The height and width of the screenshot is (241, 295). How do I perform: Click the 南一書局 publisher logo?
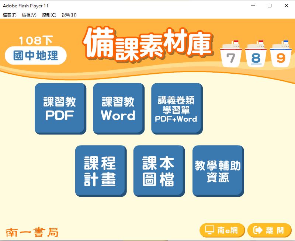coord(32,232)
